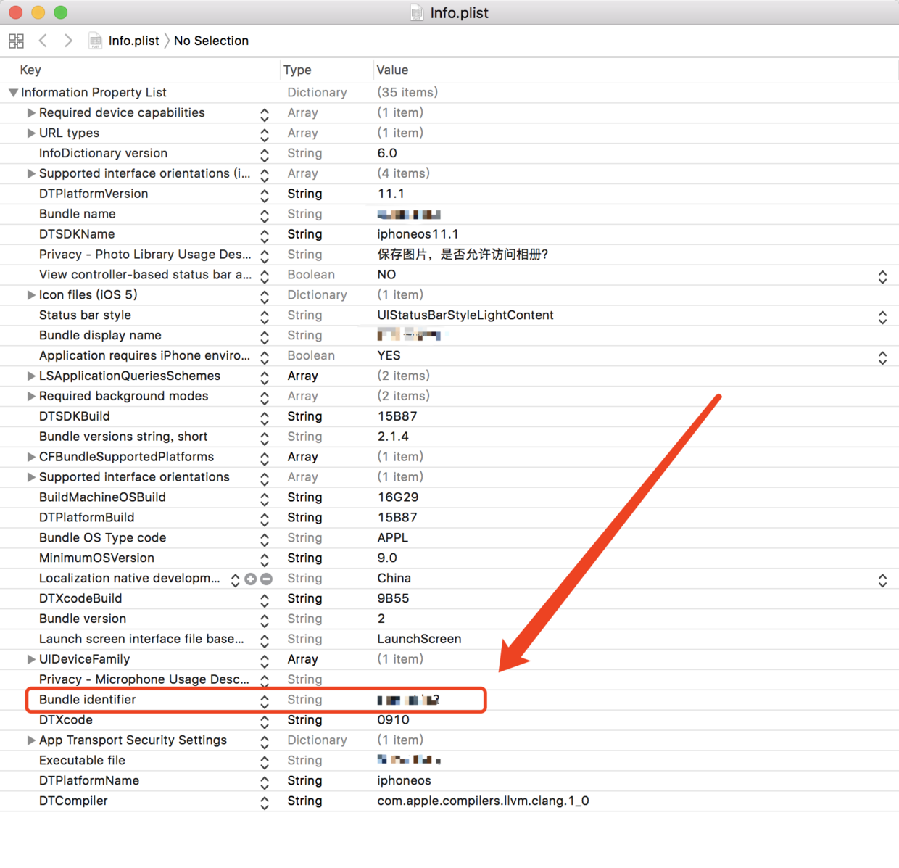Screen dimensions: 899x868
Task: Select the iphoneos11.1 value
Action: [418, 234]
